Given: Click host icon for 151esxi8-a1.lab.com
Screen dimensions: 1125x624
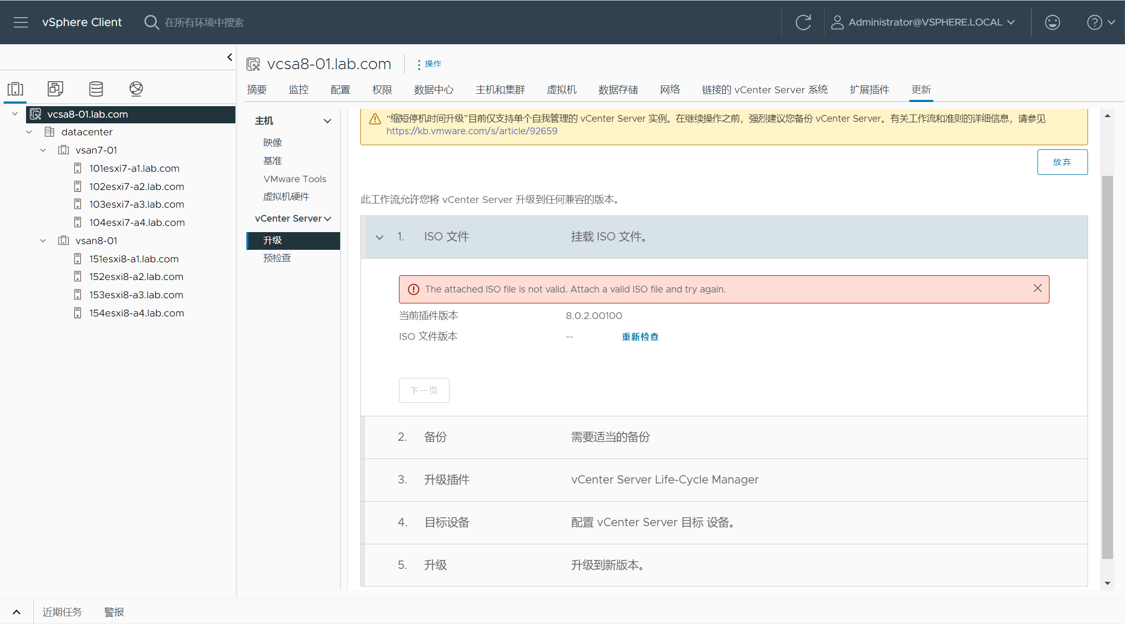Looking at the screenshot, I should click(78, 259).
